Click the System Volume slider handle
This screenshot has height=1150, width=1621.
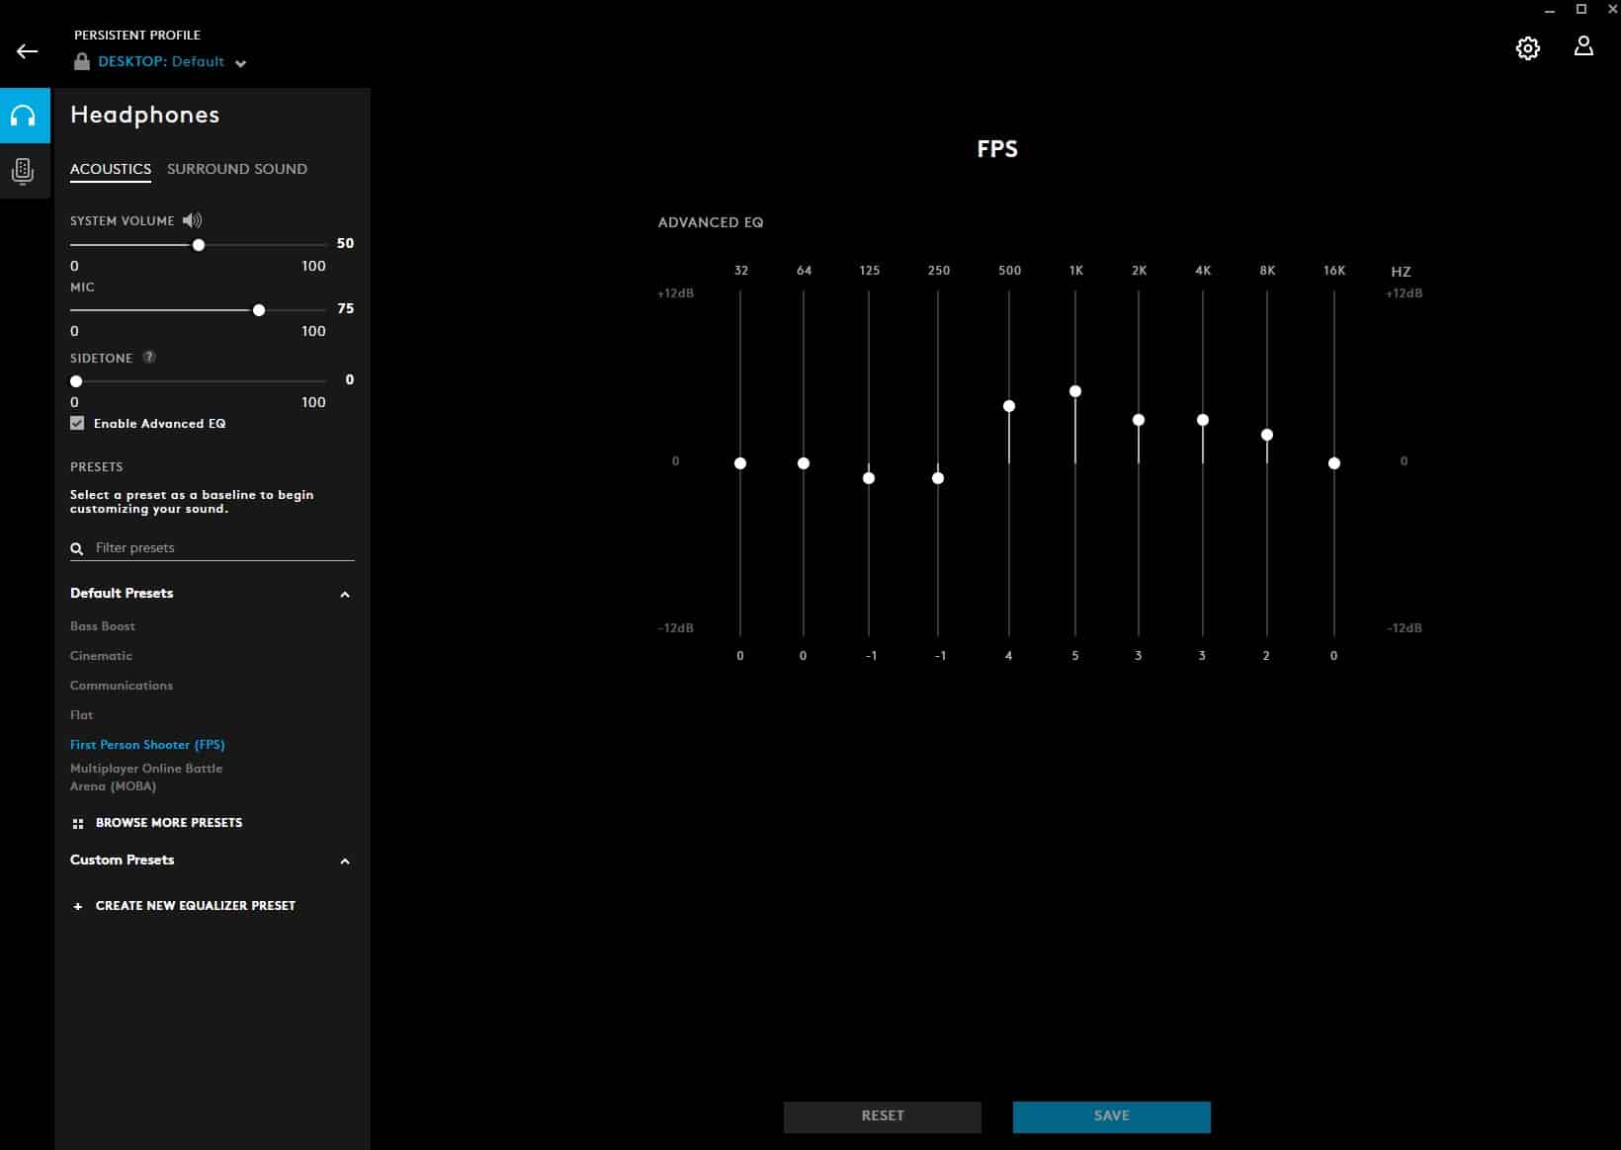coord(199,245)
